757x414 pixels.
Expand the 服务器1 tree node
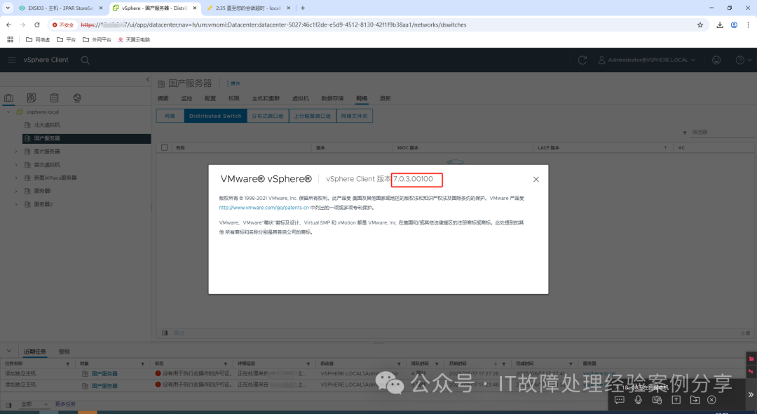pos(16,192)
